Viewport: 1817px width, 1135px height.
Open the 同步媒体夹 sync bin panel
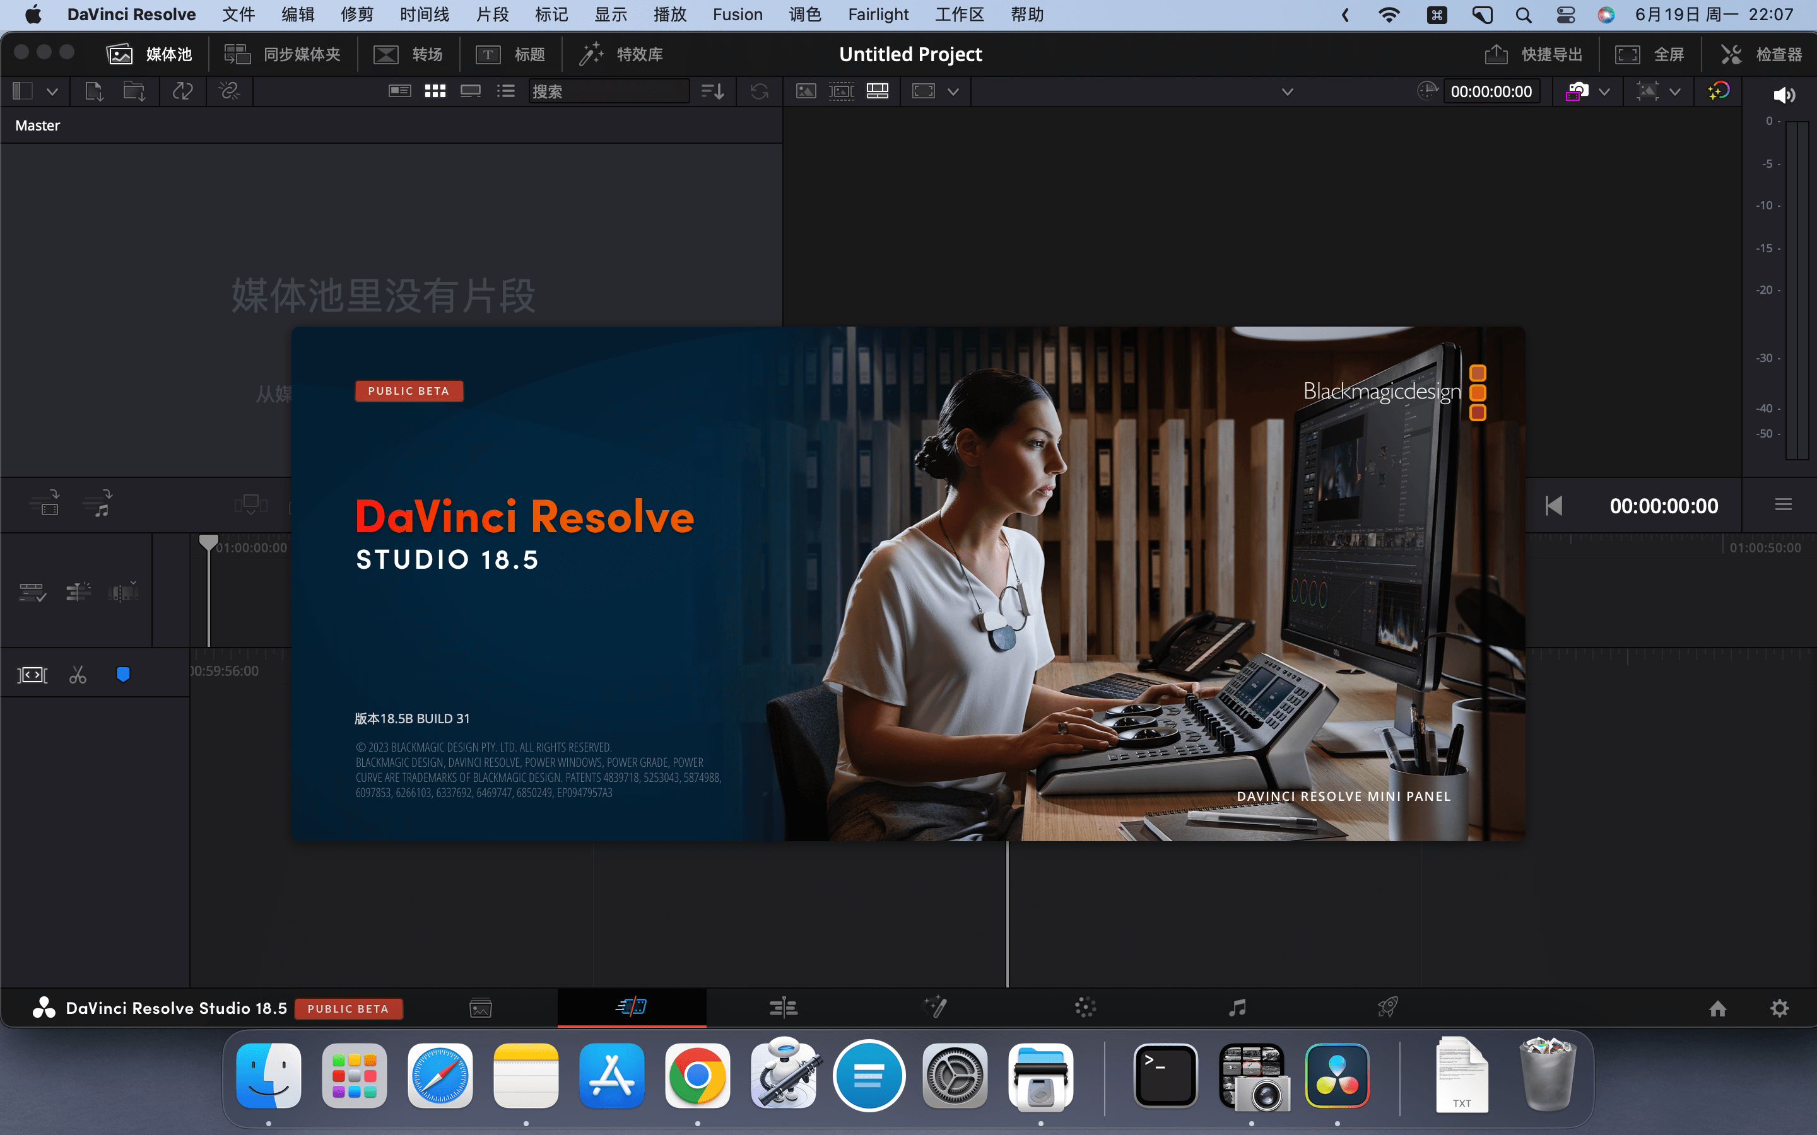[x=282, y=54]
